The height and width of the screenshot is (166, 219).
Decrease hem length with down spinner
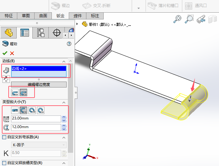(64, 120)
